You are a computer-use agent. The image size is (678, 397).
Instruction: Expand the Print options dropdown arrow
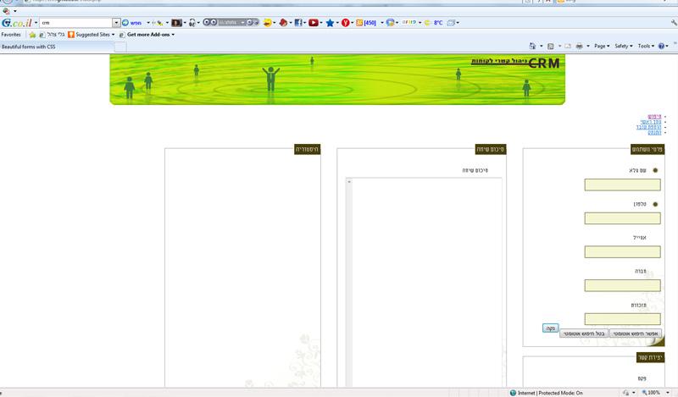587,46
